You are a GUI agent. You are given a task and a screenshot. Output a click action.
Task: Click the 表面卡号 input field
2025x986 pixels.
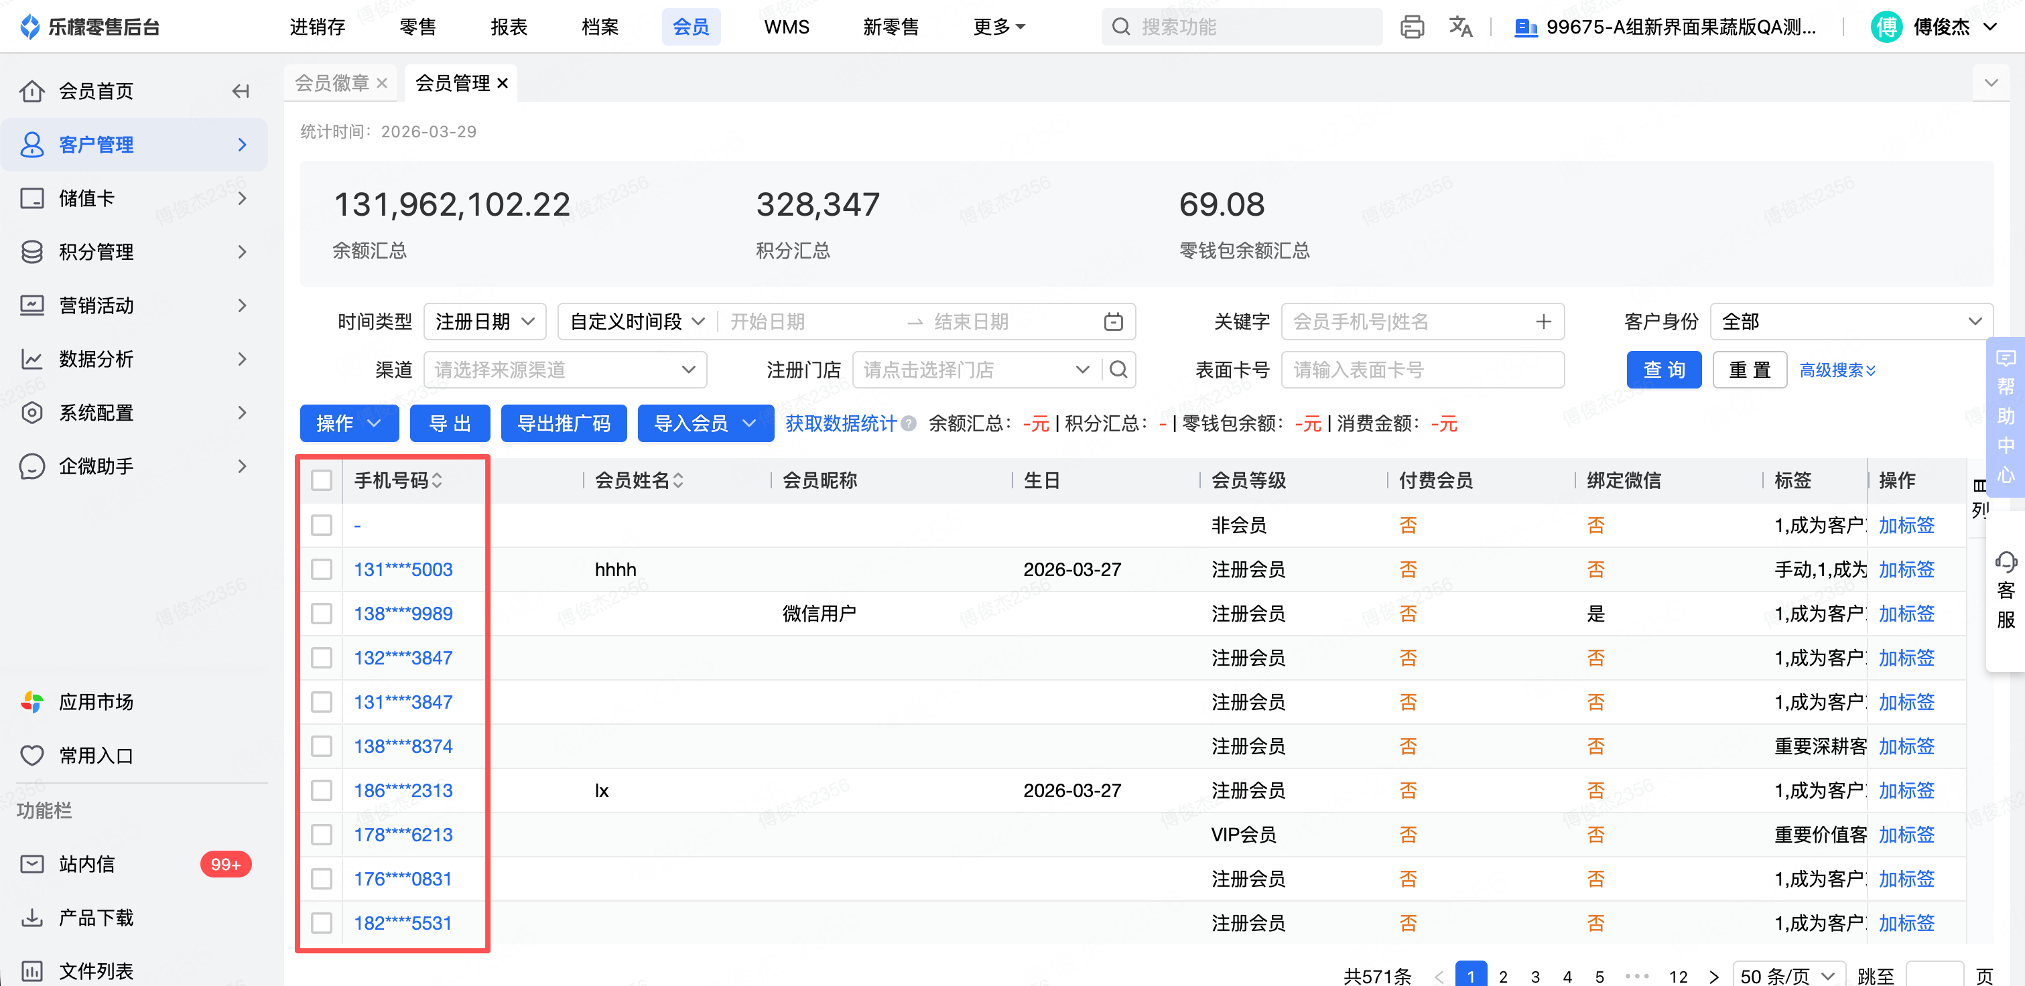(1421, 369)
